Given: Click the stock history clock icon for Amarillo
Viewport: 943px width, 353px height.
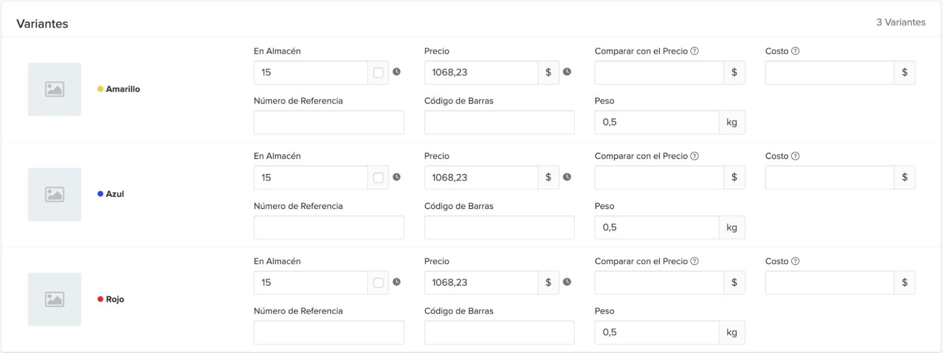Looking at the screenshot, I should pos(397,72).
